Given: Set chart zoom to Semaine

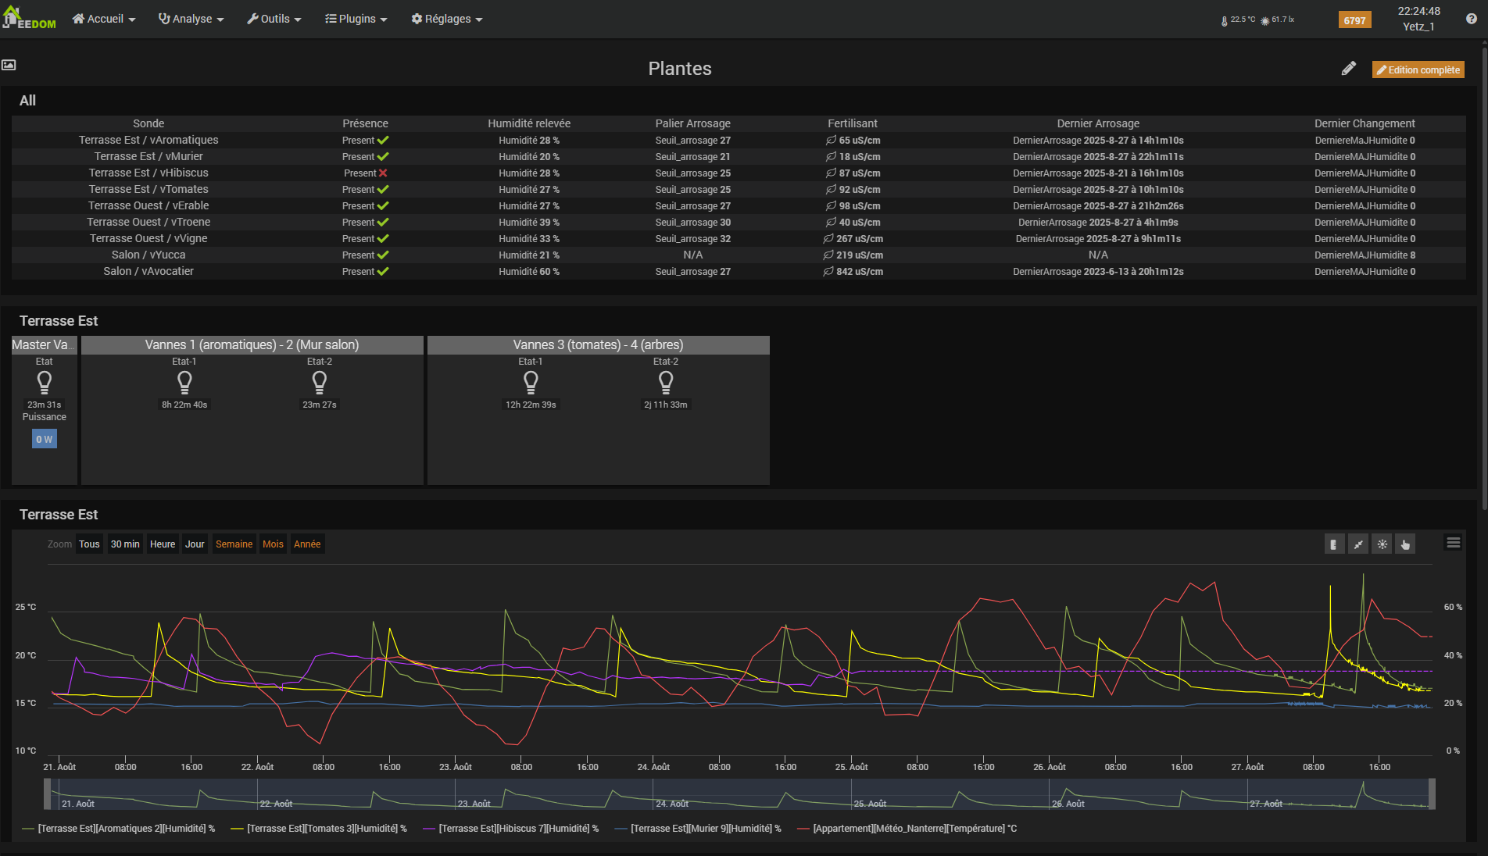Looking at the screenshot, I should pyautogui.click(x=234, y=544).
